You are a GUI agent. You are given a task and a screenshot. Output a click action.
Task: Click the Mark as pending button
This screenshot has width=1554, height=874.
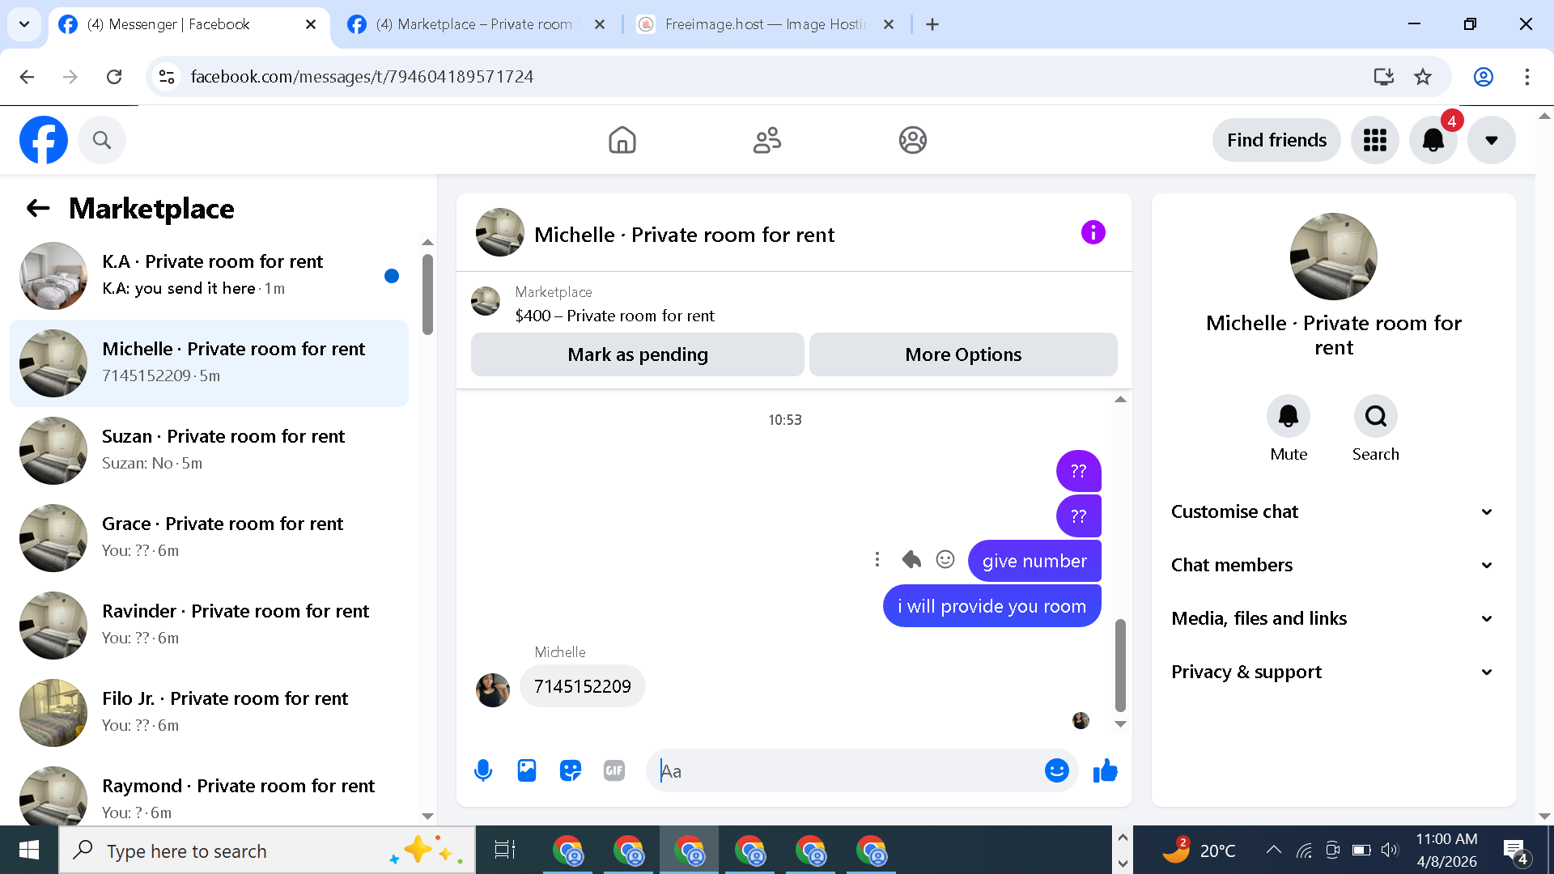pyautogui.click(x=637, y=354)
